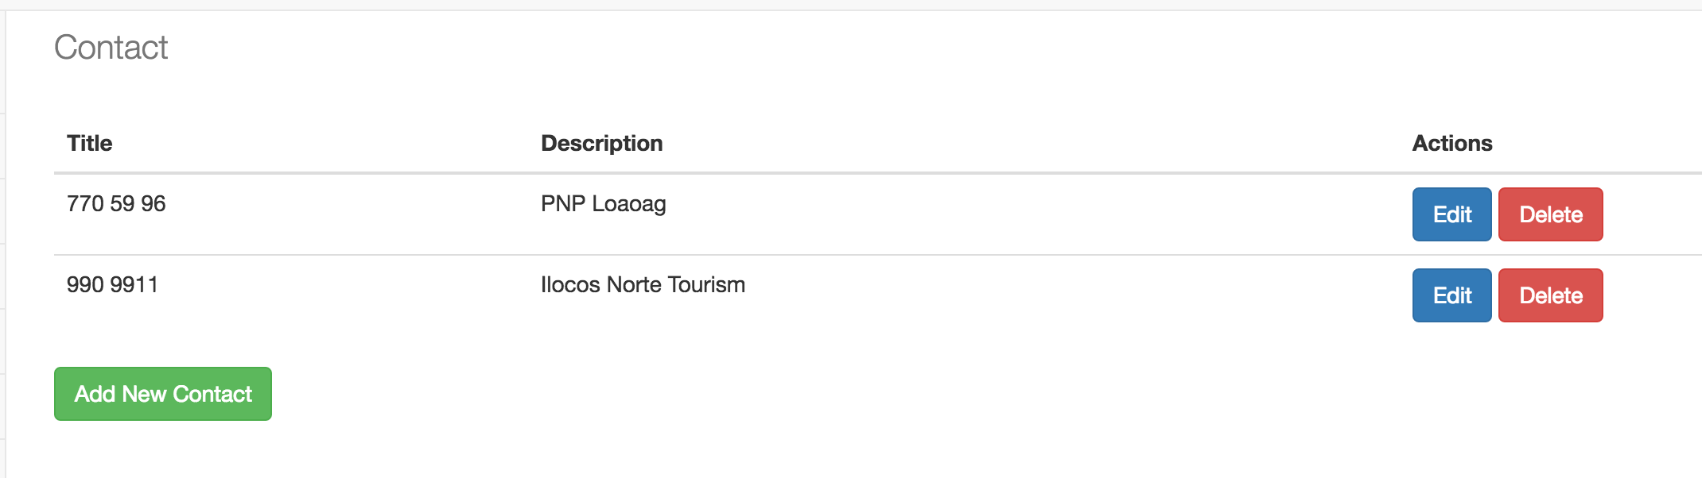The image size is (1702, 478).
Task: Delete the PNP Loaoag contact
Action: 1550,214
